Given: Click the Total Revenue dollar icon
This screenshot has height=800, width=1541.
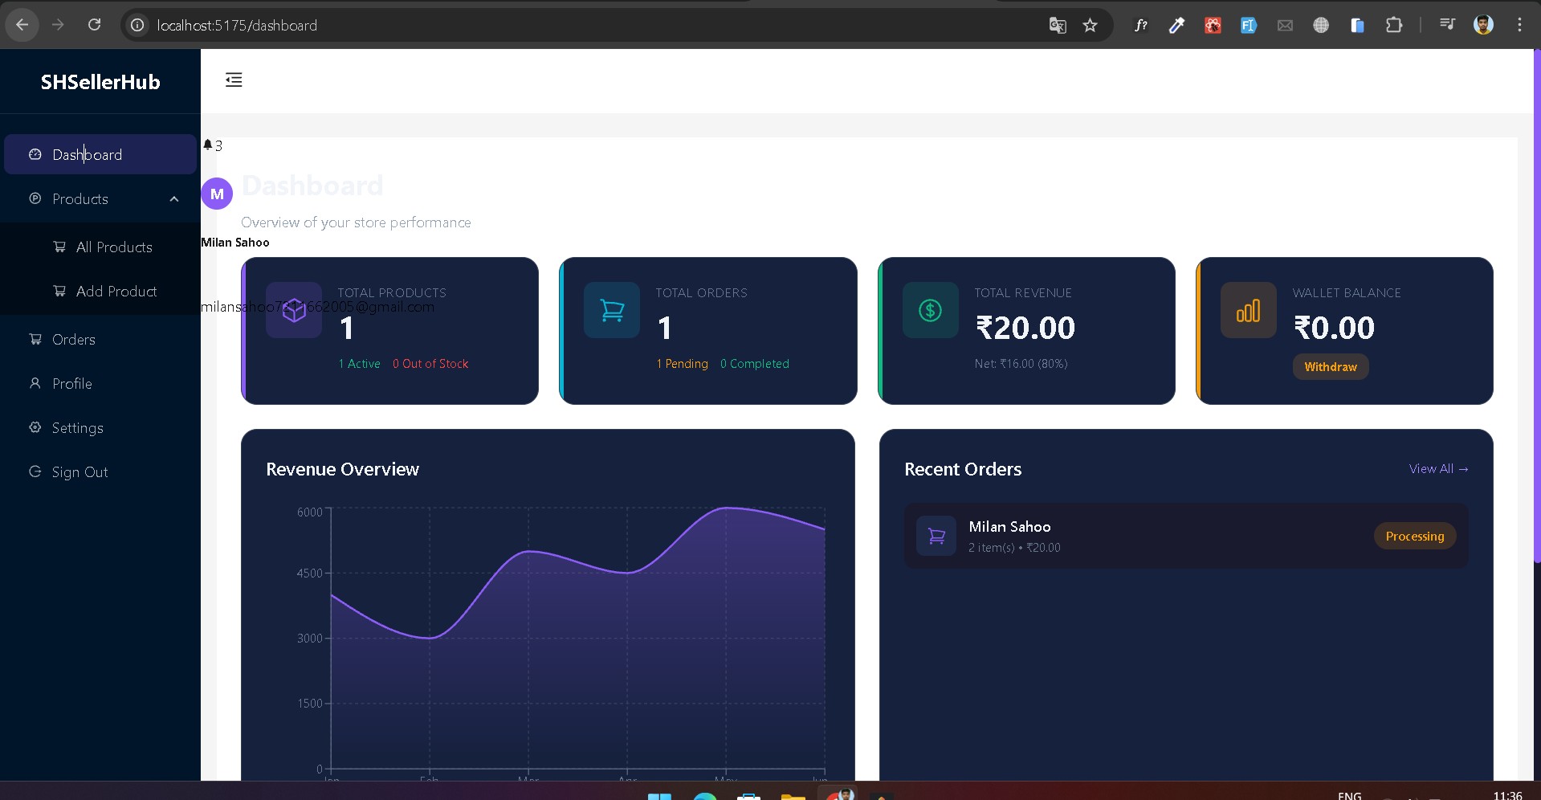Looking at the screenshot, I should (x=930, y=310).
